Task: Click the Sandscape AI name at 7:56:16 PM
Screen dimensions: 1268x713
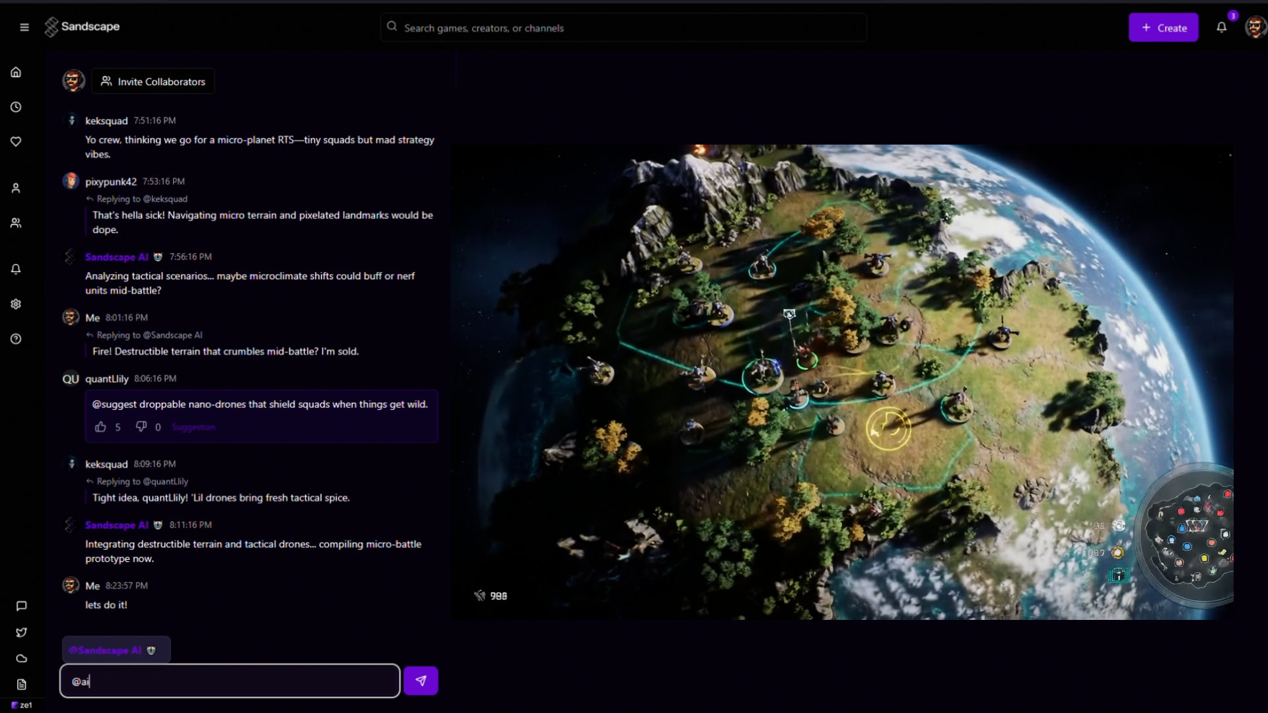Action: point(116,257)
